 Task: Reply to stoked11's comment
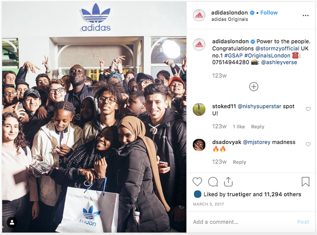[258, 127]
